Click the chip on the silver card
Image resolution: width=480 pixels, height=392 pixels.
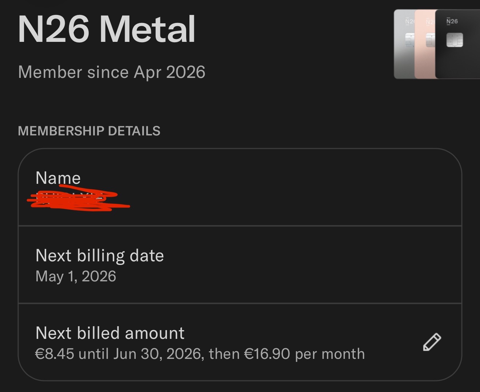(x=409, y=40)
